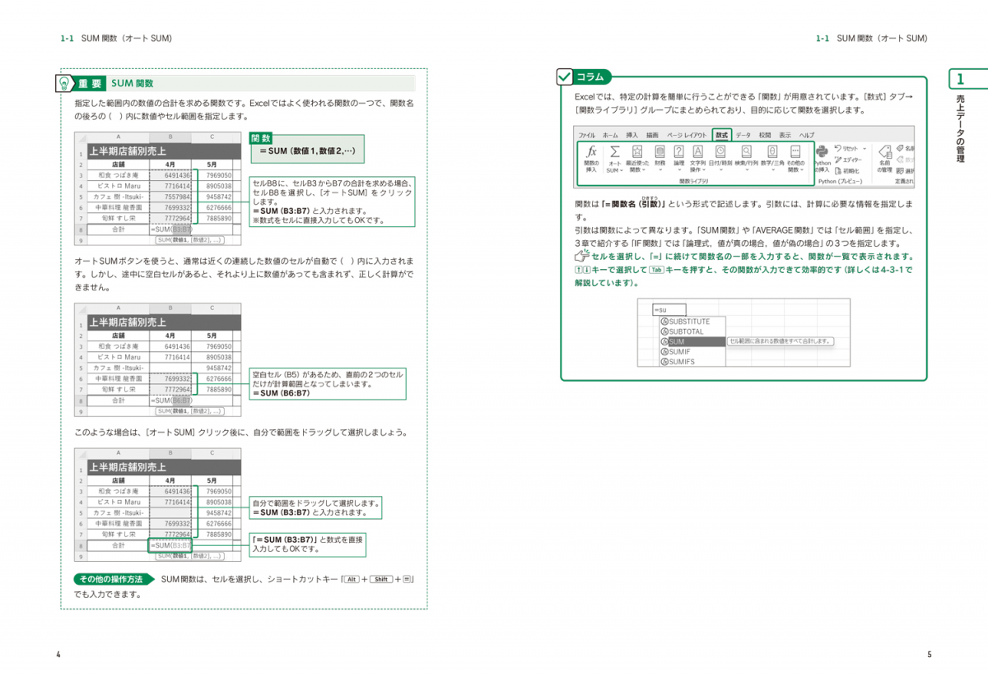Open the 最近使った関数 star icon
Image resolution: width=988 pixels, height=690 pixels.
(x=637, y=153)
